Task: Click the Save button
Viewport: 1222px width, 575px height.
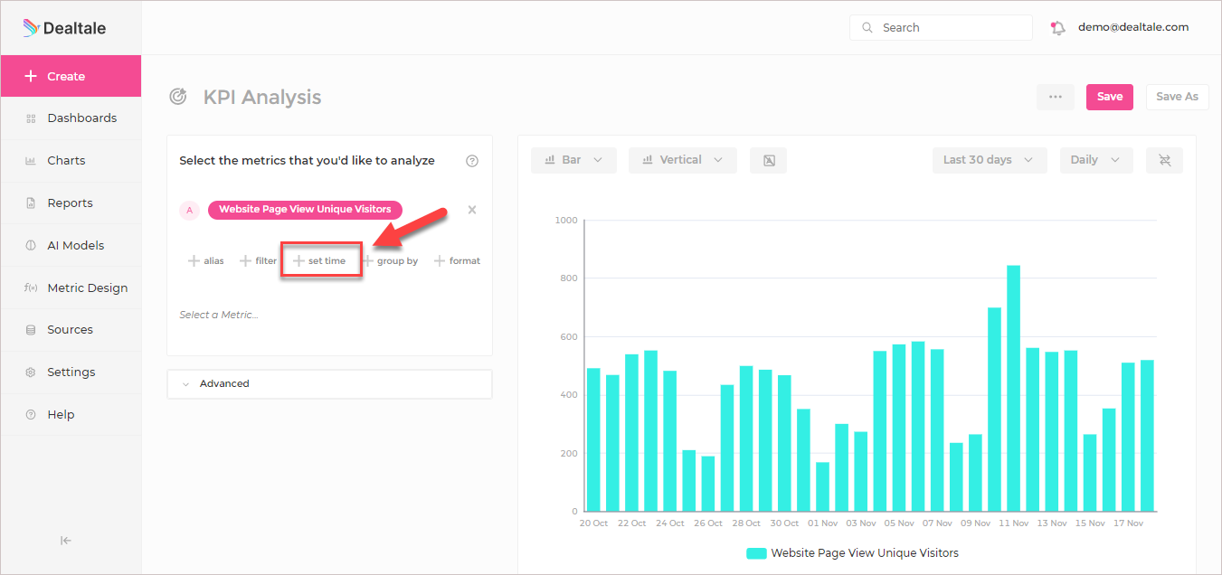Action: click(1110, 97)
